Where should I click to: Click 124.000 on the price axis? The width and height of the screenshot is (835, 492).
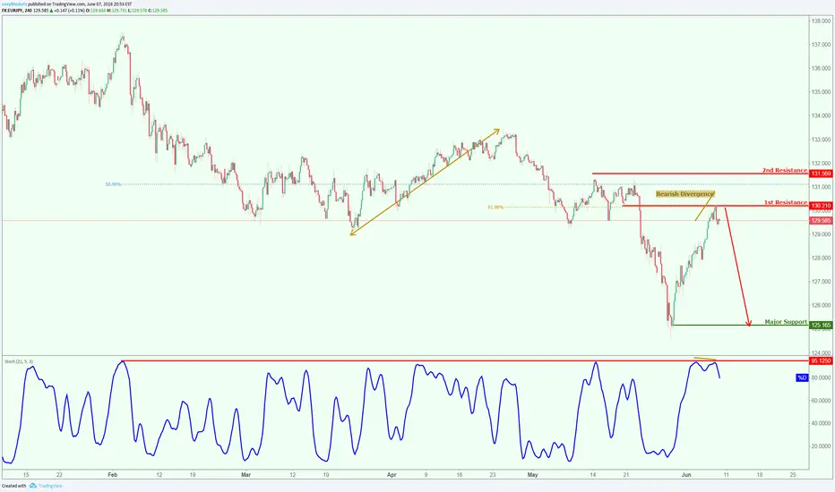(x=822, y=352)
